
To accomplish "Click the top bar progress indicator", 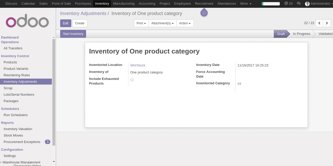I will [271, 4].
